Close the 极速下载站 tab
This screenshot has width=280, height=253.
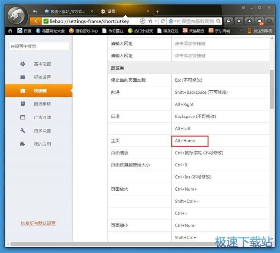tap(91, 12)
